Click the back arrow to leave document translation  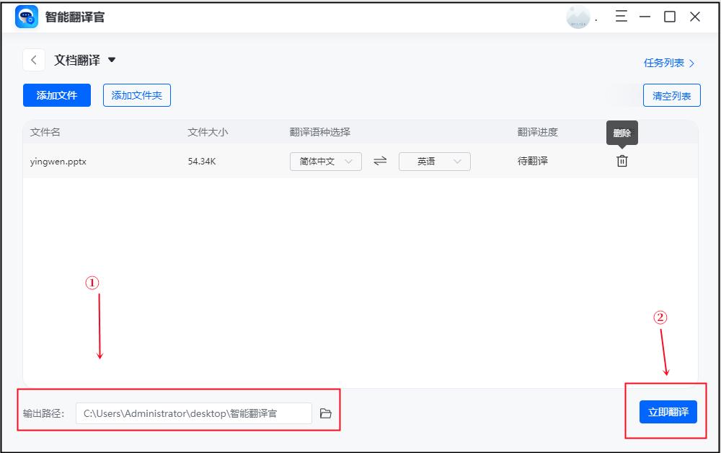click(x=33, y=60)
